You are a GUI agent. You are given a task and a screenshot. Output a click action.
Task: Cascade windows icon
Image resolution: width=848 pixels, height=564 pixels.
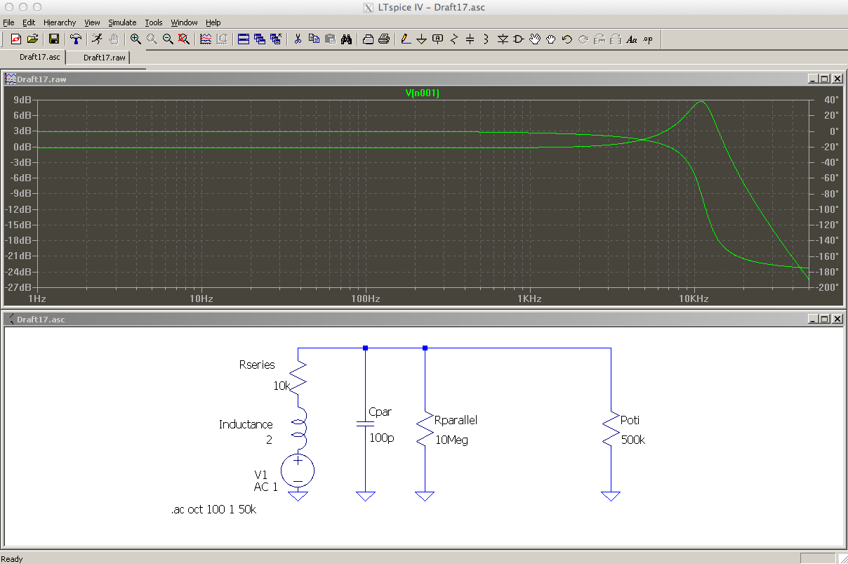[260, 39]
